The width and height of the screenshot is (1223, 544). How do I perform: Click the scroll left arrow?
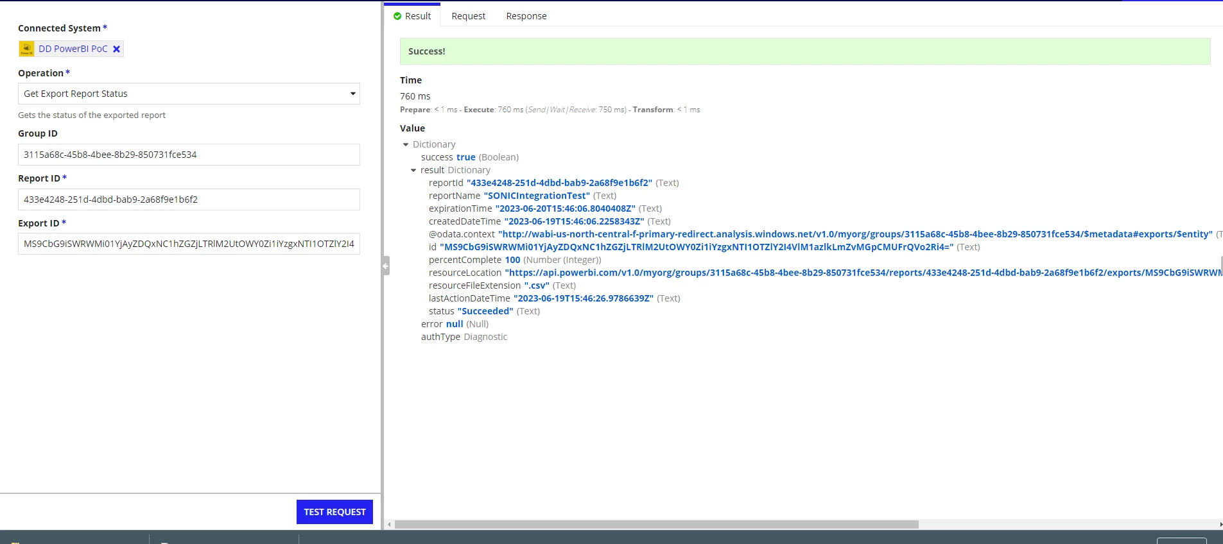pyautogui.click(x=389, y=524)
